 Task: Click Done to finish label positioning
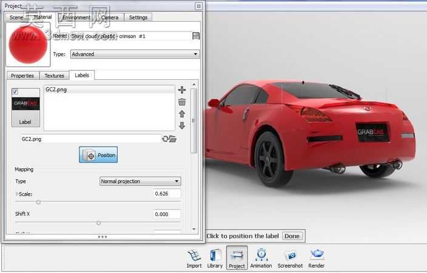coord(292,236)
